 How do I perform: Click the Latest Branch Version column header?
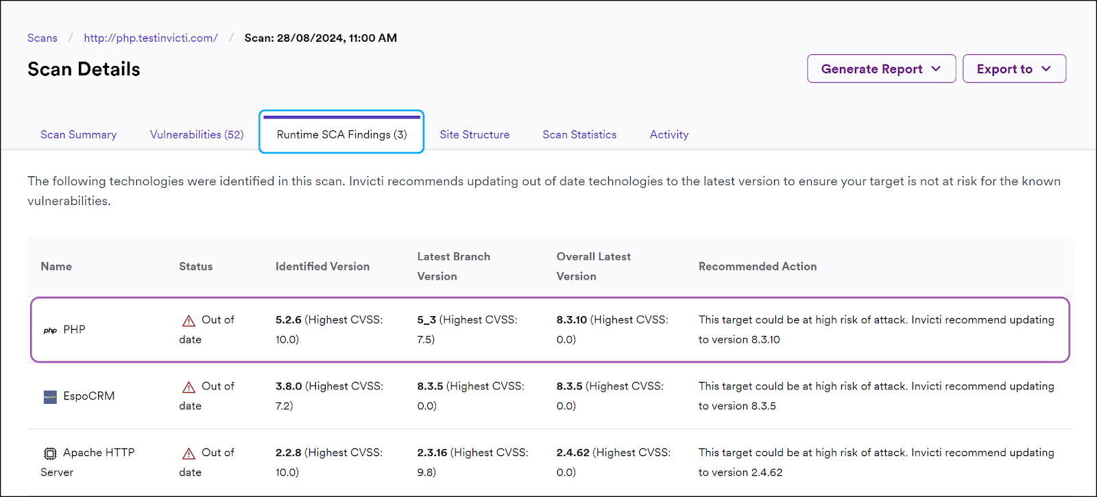click(x=454, y=266)
